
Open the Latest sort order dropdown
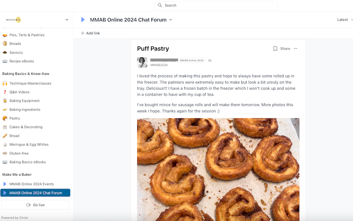[x=344, y=20]
